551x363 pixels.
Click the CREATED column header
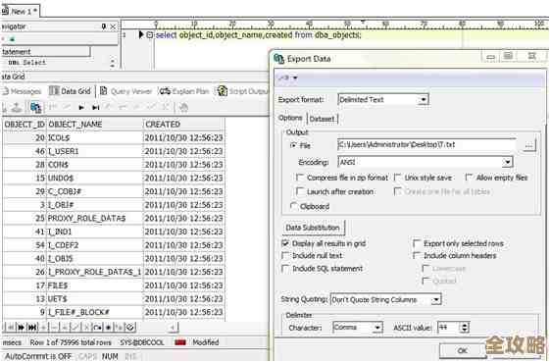point(183,125)
